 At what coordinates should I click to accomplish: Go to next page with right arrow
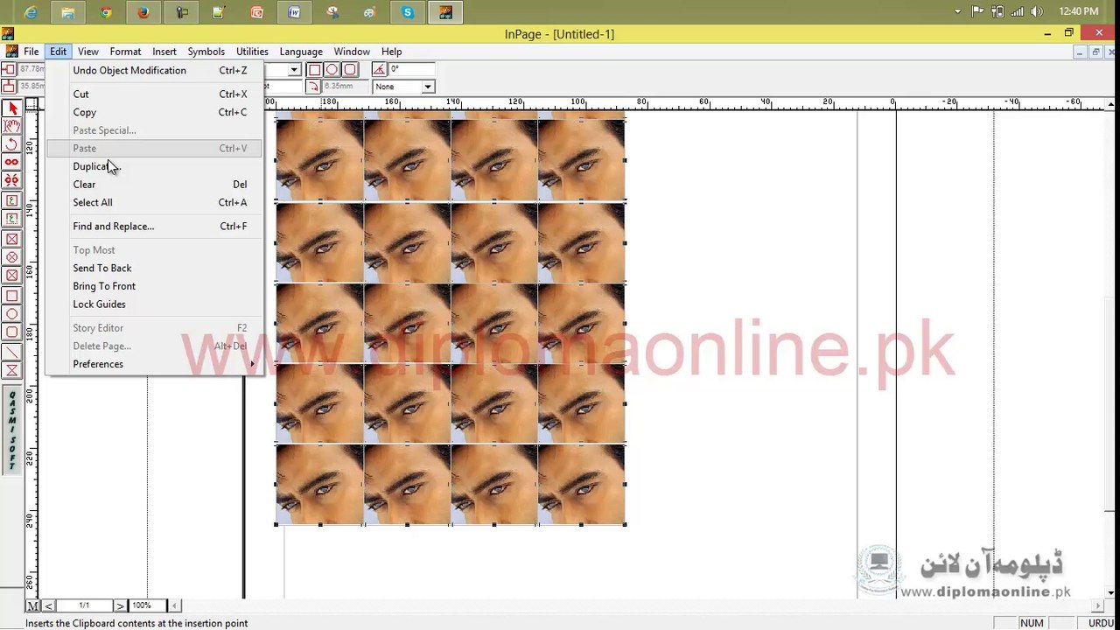121,605
